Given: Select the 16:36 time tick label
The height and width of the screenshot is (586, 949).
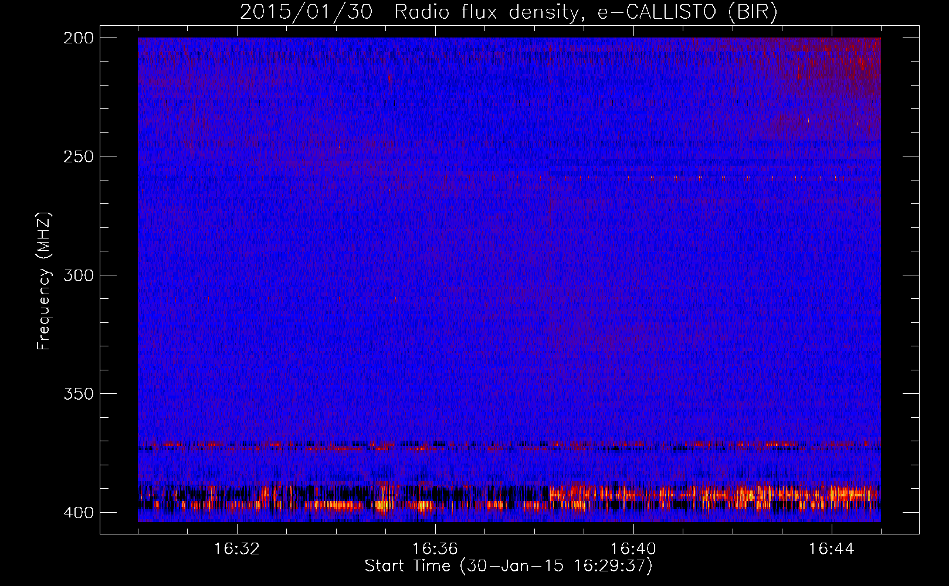Looking at the screenshot, I should click(435, 549).
